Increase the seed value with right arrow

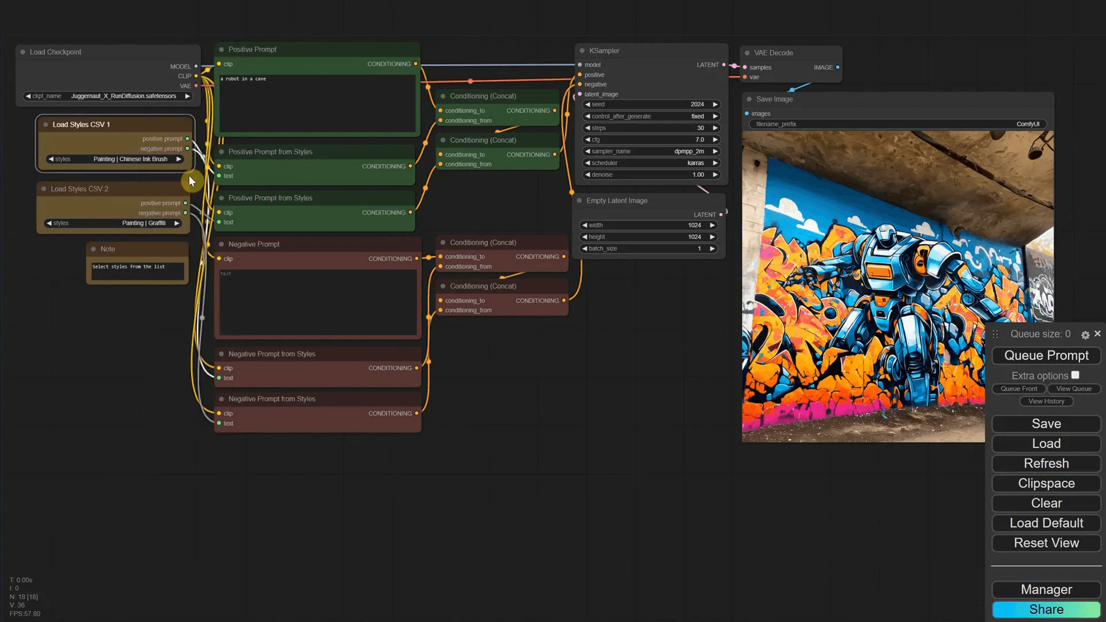(x=715, y=104)
